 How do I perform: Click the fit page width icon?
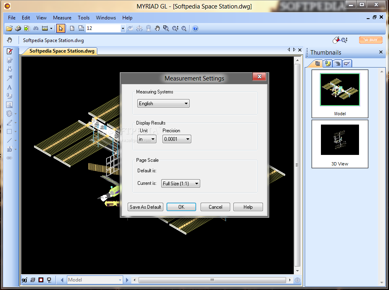81,28
